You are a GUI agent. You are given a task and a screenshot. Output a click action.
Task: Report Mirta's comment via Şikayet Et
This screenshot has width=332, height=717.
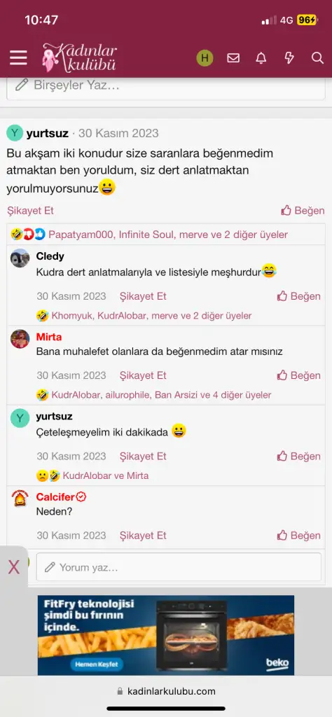(x=143, y=375)
